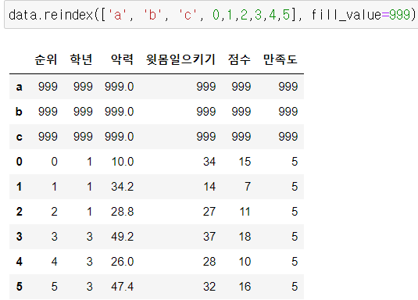Click the 악력 value 34.2
The height and width of the screenshot is (300, 418).
point(123,187)
